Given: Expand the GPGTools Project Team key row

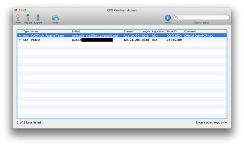Looking at the screenshot, I should [x=20, y=35].
